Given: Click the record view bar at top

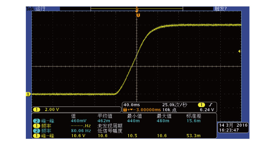Looking at the screenshot, I should [x=137, y=9].
